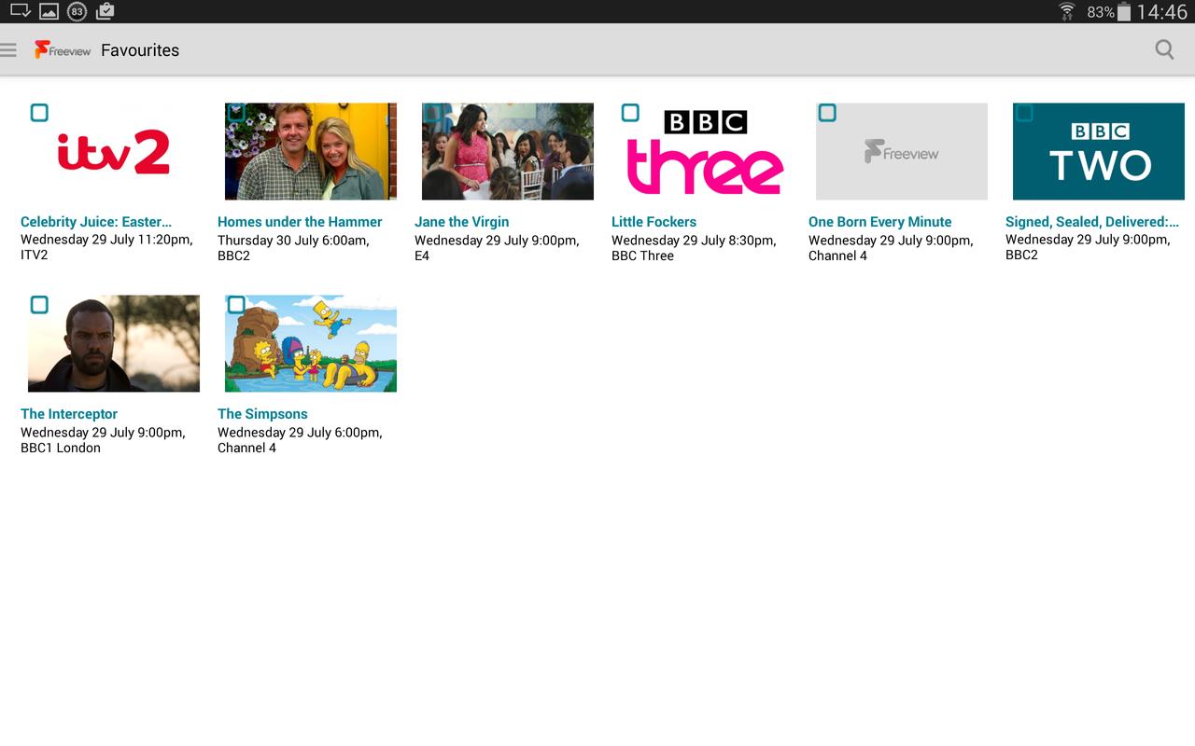Image resolution: width=1195 pixels, height=746 pixels.
Task: Tick the Signed, Sealed, Delivered checkbox
Action: tap(1024, 113)
